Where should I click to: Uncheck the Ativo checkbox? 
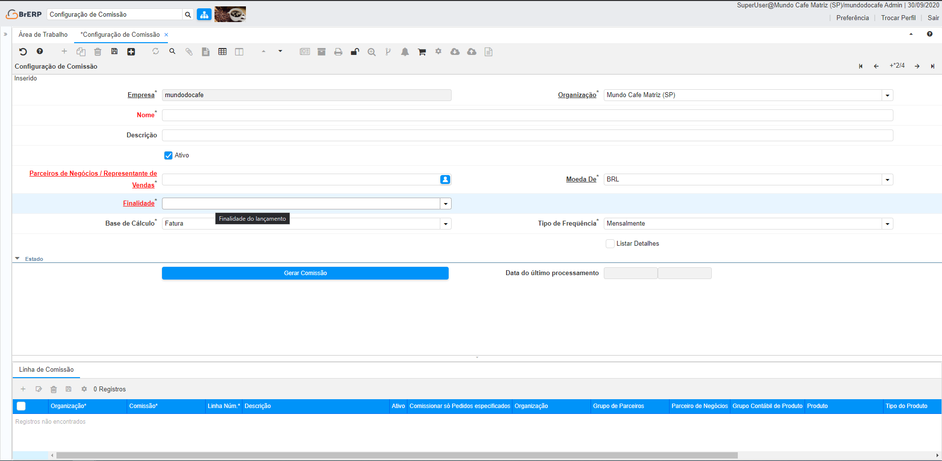(x=168, y=155)
